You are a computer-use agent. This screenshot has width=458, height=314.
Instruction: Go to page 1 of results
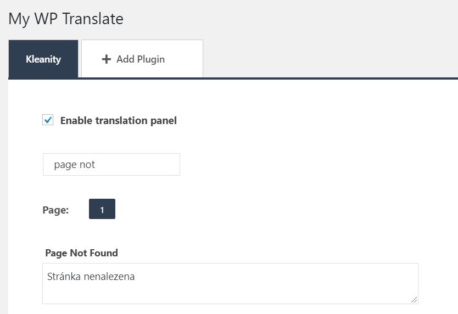point(102,209)
